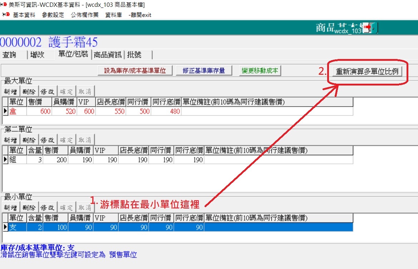Screen dimensions: 418x269
Task: Switch to the 商品資訊 tab
Action: point(108,55)
